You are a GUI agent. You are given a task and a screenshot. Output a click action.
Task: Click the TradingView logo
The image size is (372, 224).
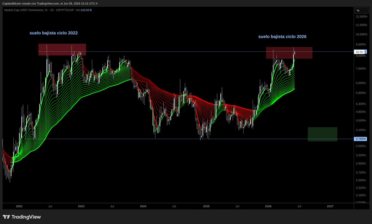pos(22,217)
